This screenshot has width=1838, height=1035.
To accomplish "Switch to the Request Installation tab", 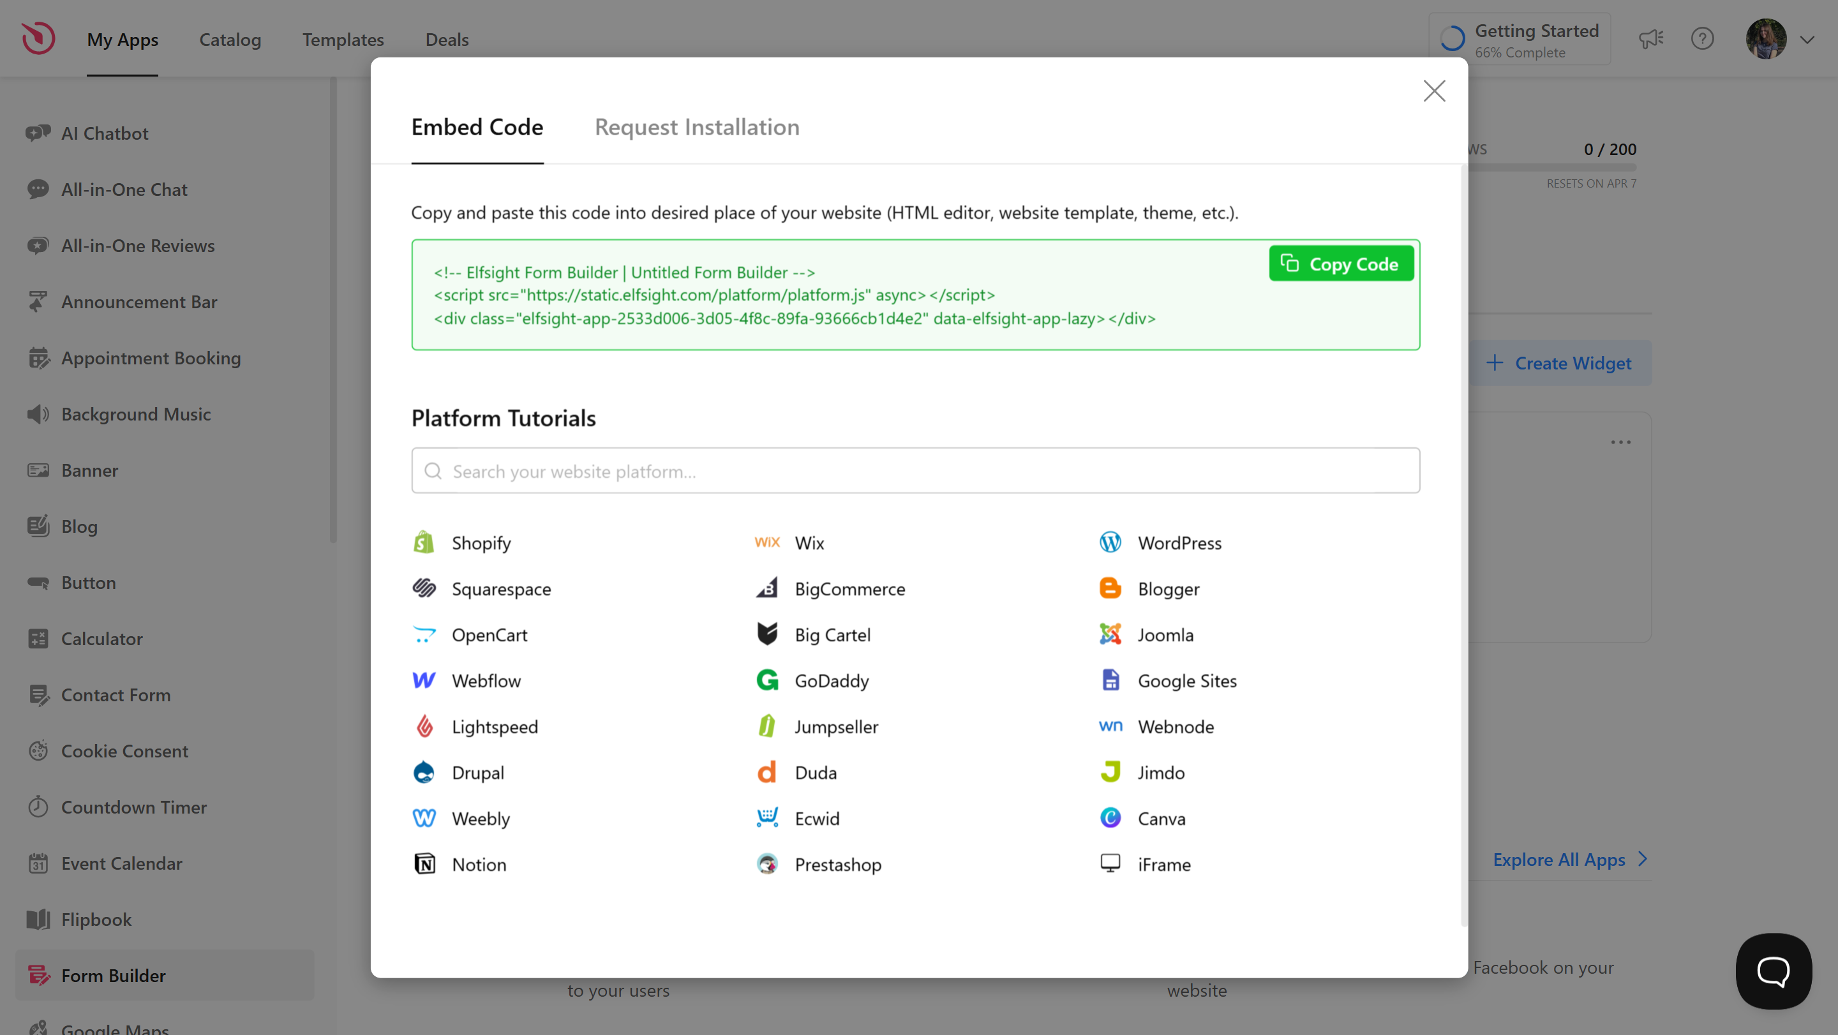I will coord(697,127).
